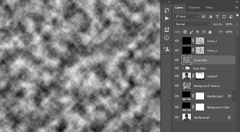Select the Snow_2 layer mask thumbnail

coord(200,50)
